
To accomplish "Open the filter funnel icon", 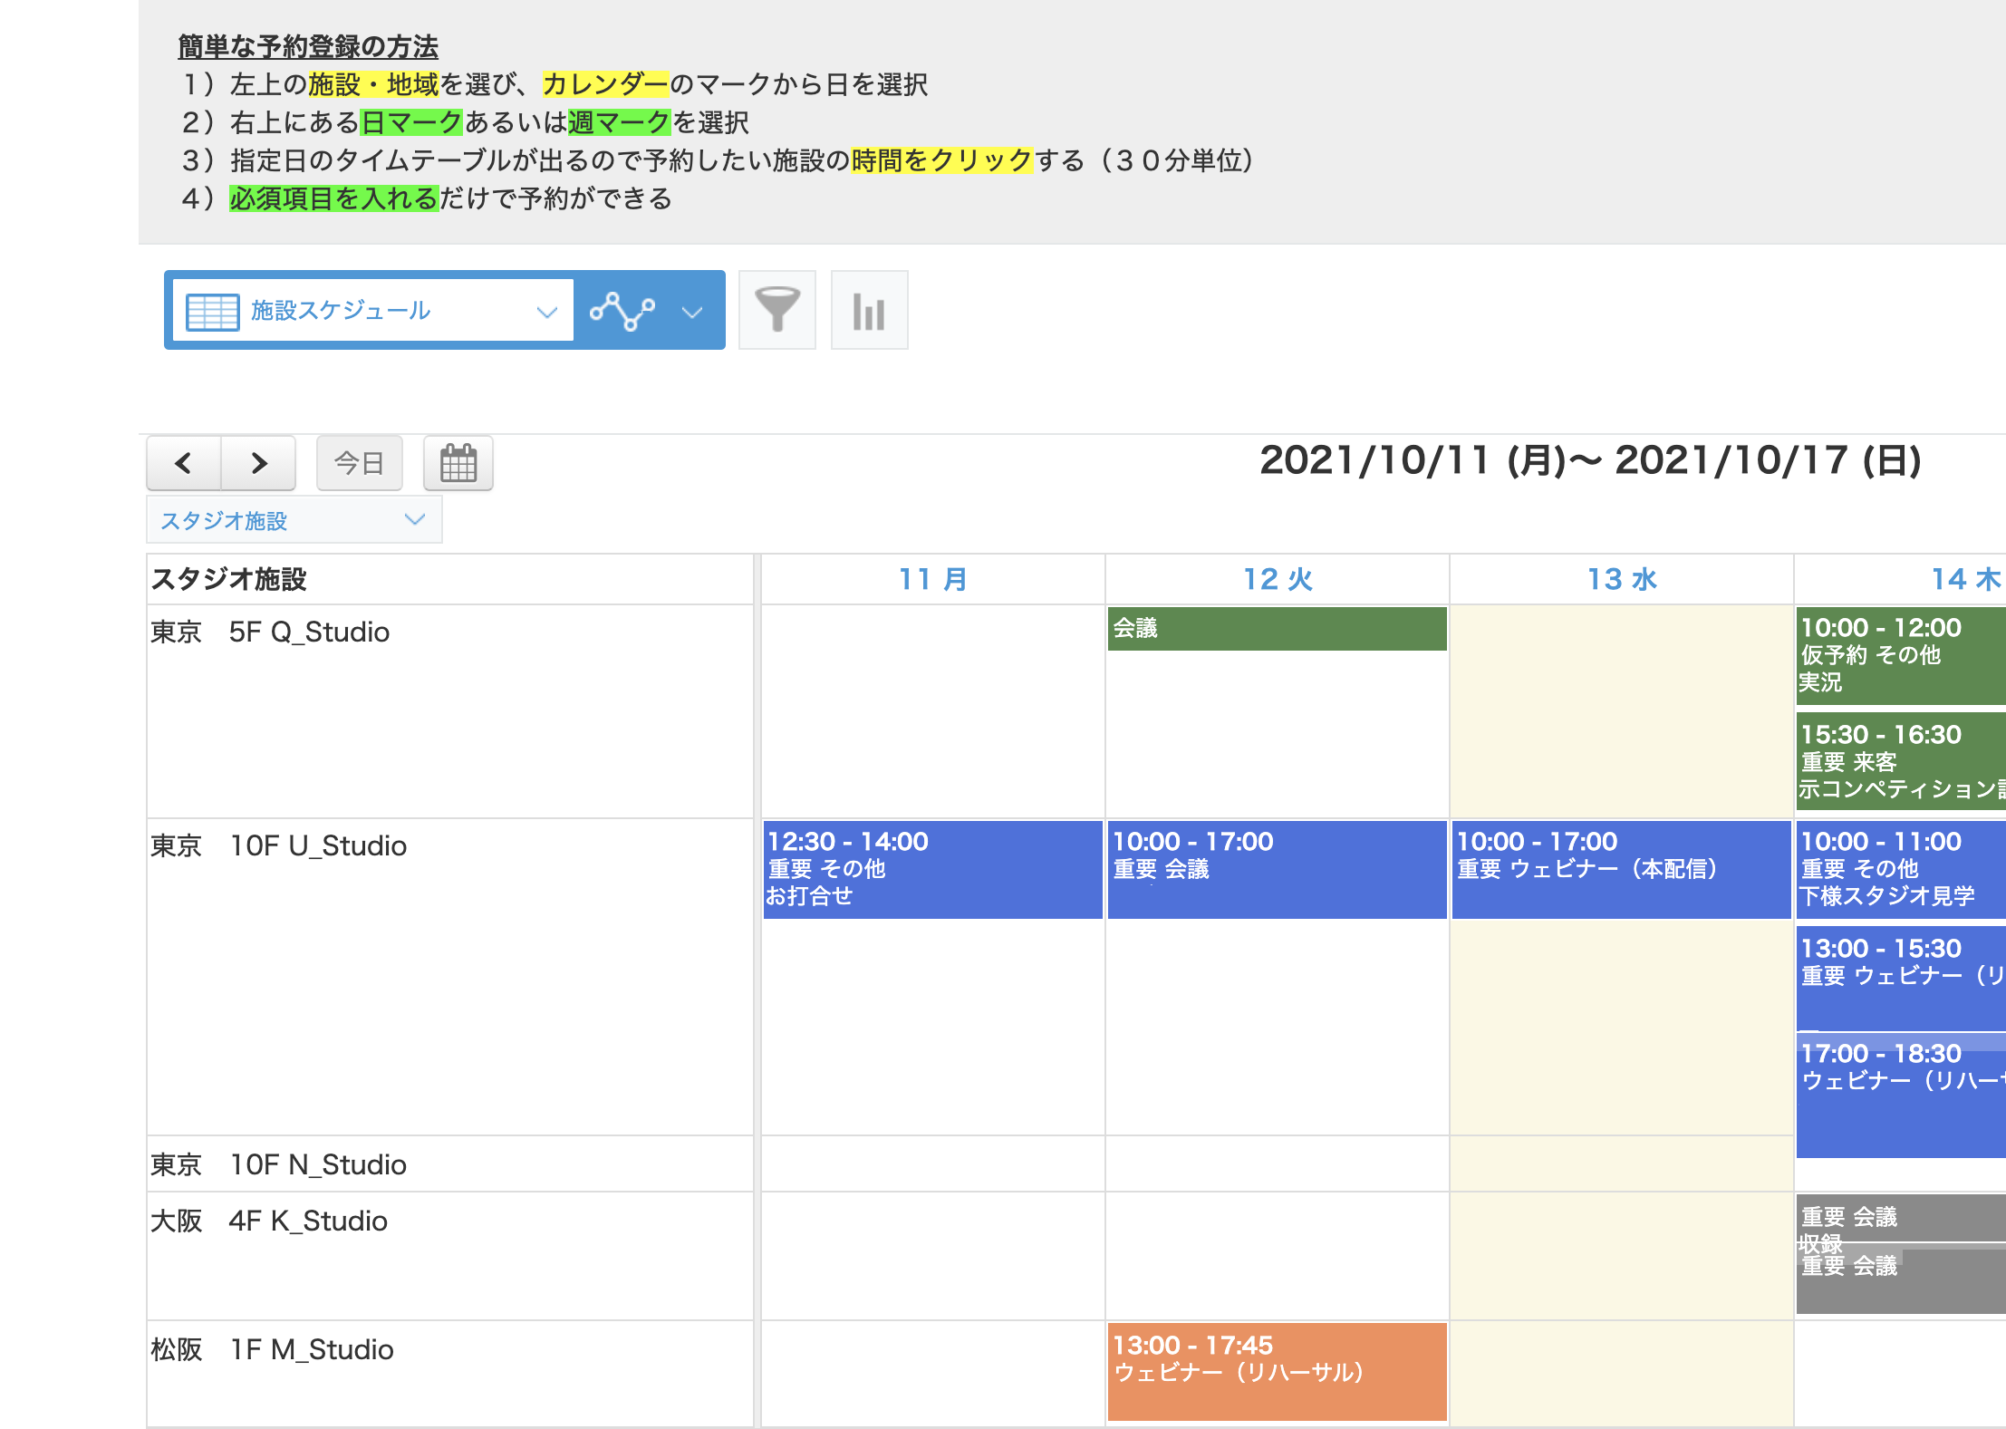I will [777, 310].
